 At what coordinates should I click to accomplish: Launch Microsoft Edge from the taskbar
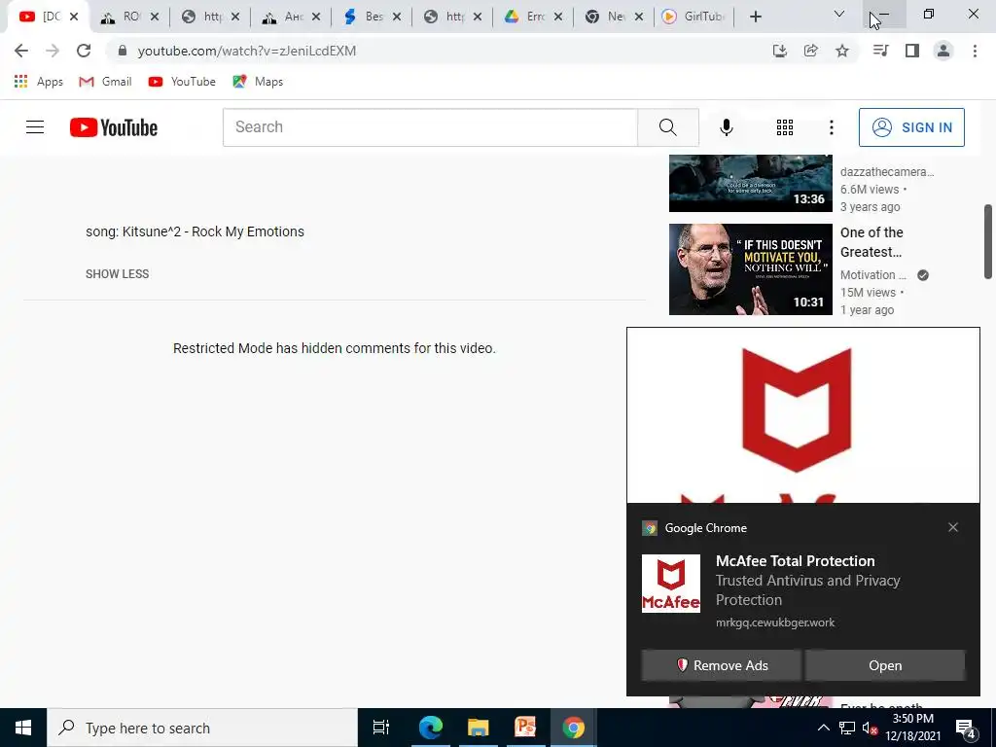pyautogui.click(x=430, y=728)
